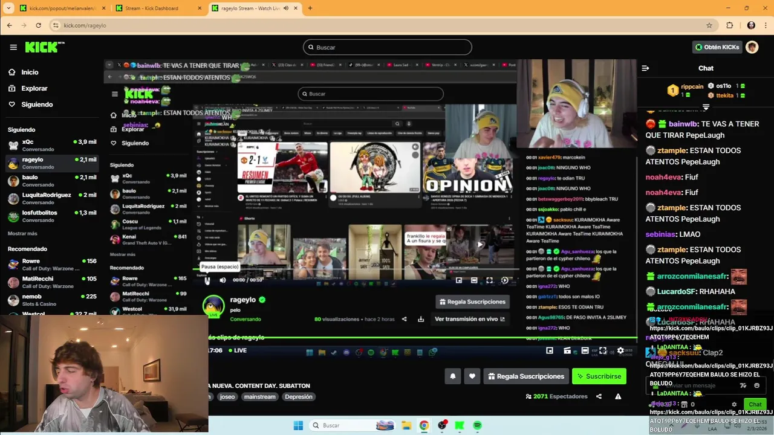The height and width of the screenshot is (435, 774).
Task: Open the user avatar menu in Kick header
Action: coord(752,47)
